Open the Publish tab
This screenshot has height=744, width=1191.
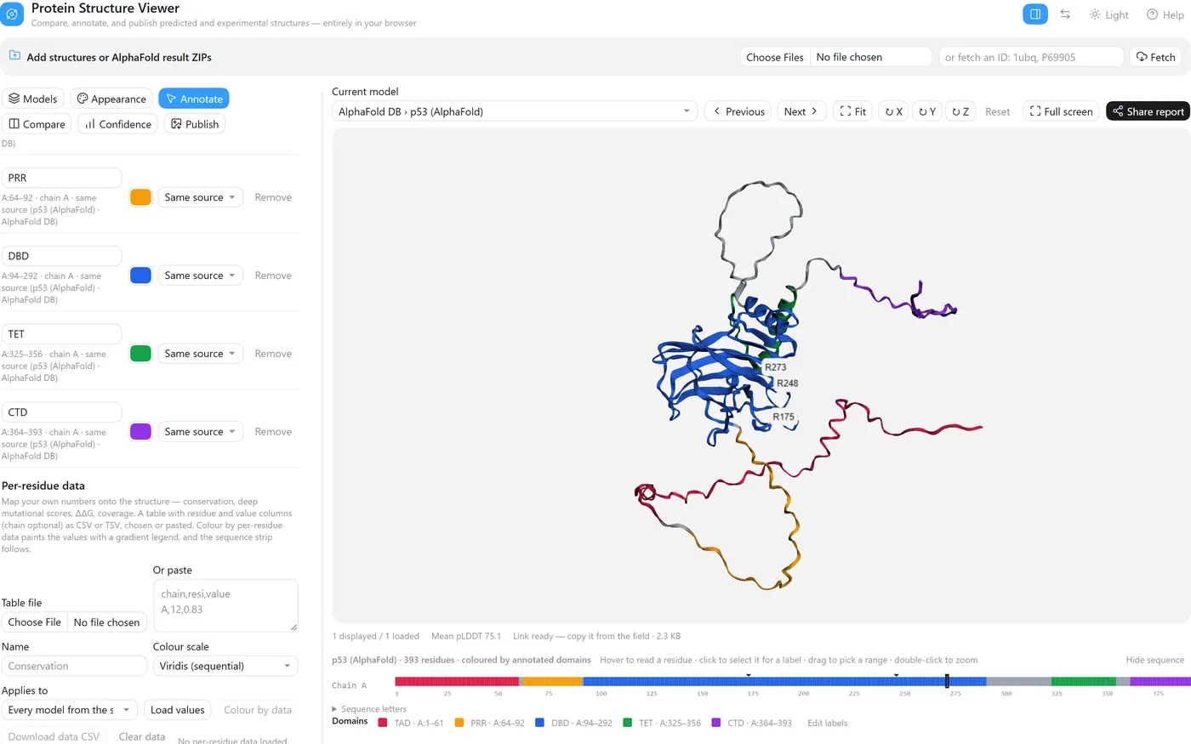[195, 124]
